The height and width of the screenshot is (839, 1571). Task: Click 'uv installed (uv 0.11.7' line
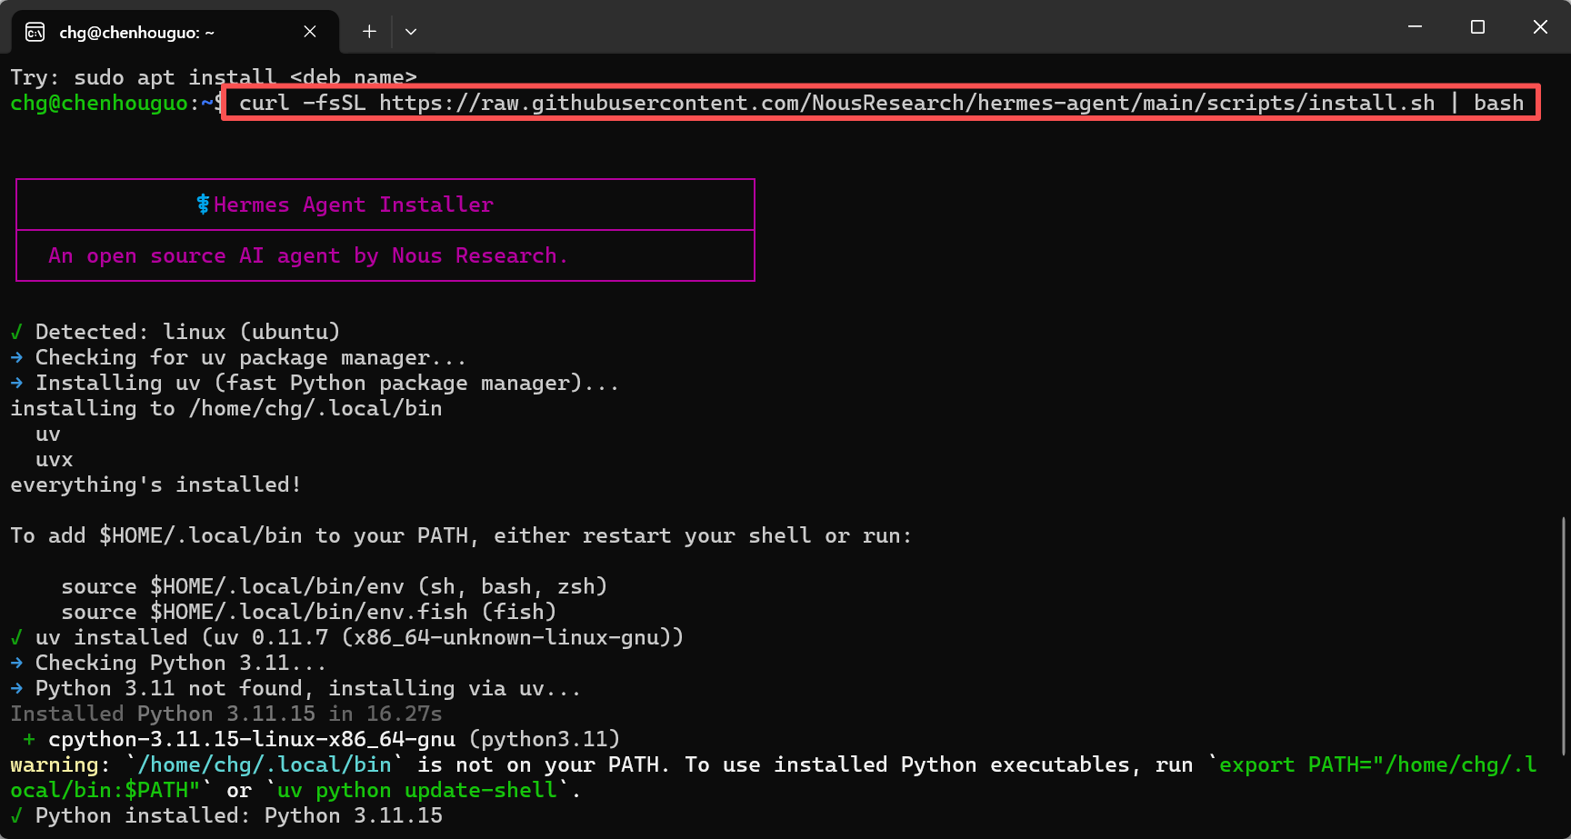point(347,637)
